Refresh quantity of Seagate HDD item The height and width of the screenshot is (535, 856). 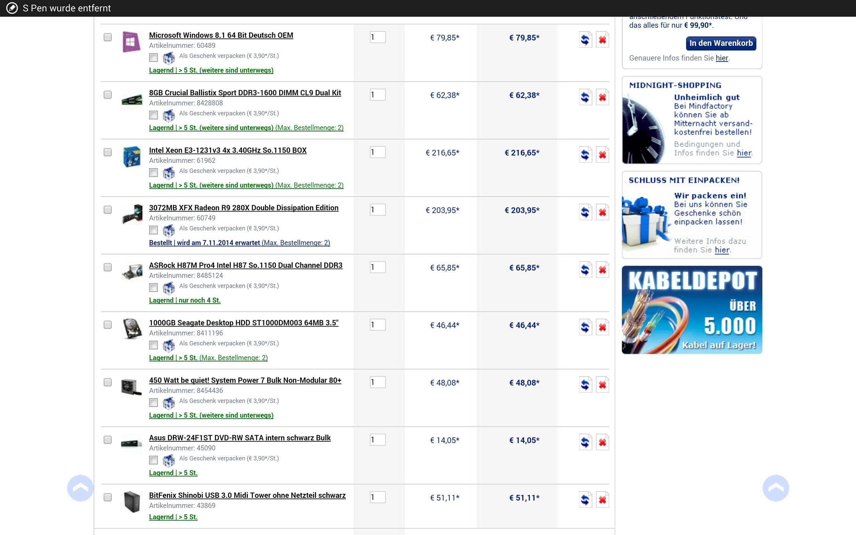(x=585, y=327)
